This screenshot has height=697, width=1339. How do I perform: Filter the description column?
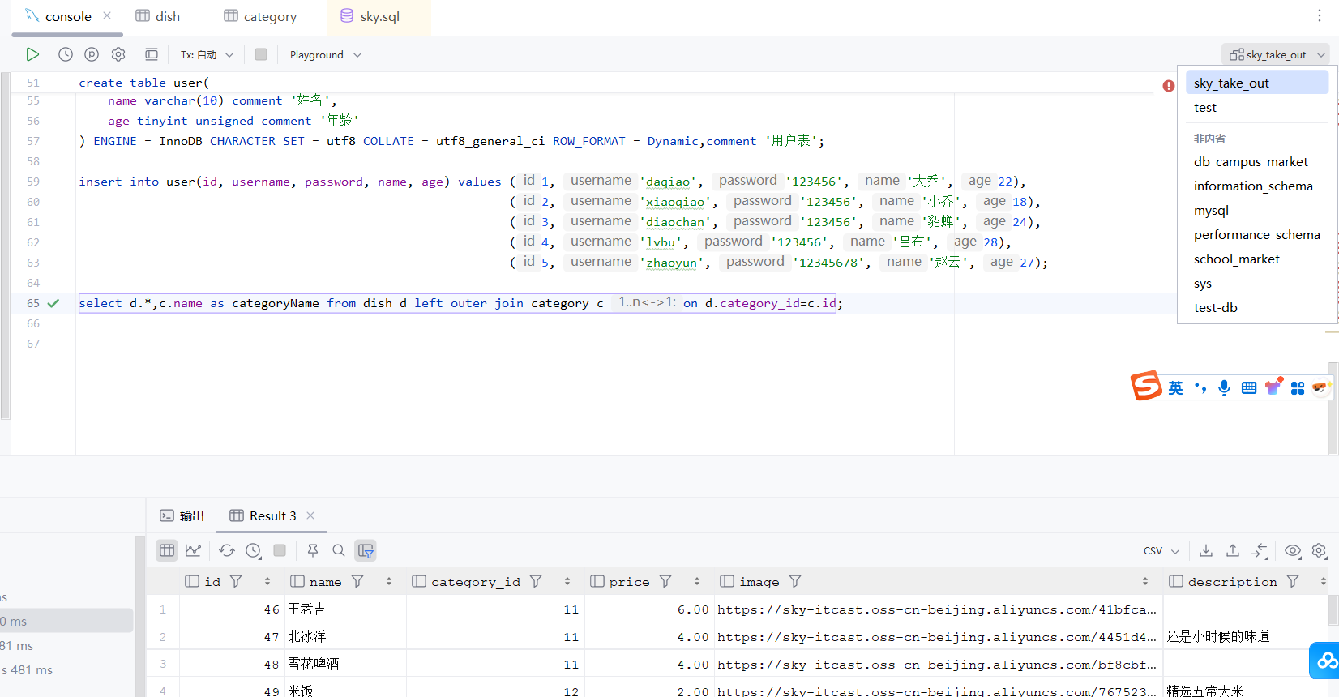(x=1293, y=581)
